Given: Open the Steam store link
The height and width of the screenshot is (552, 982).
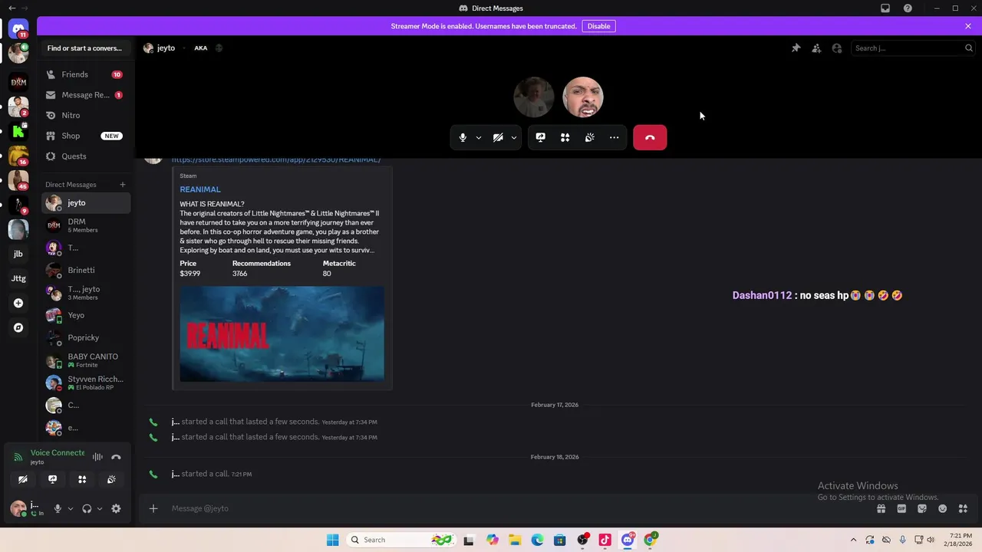Looking at the screenshot, I should (x=276, y=159).
